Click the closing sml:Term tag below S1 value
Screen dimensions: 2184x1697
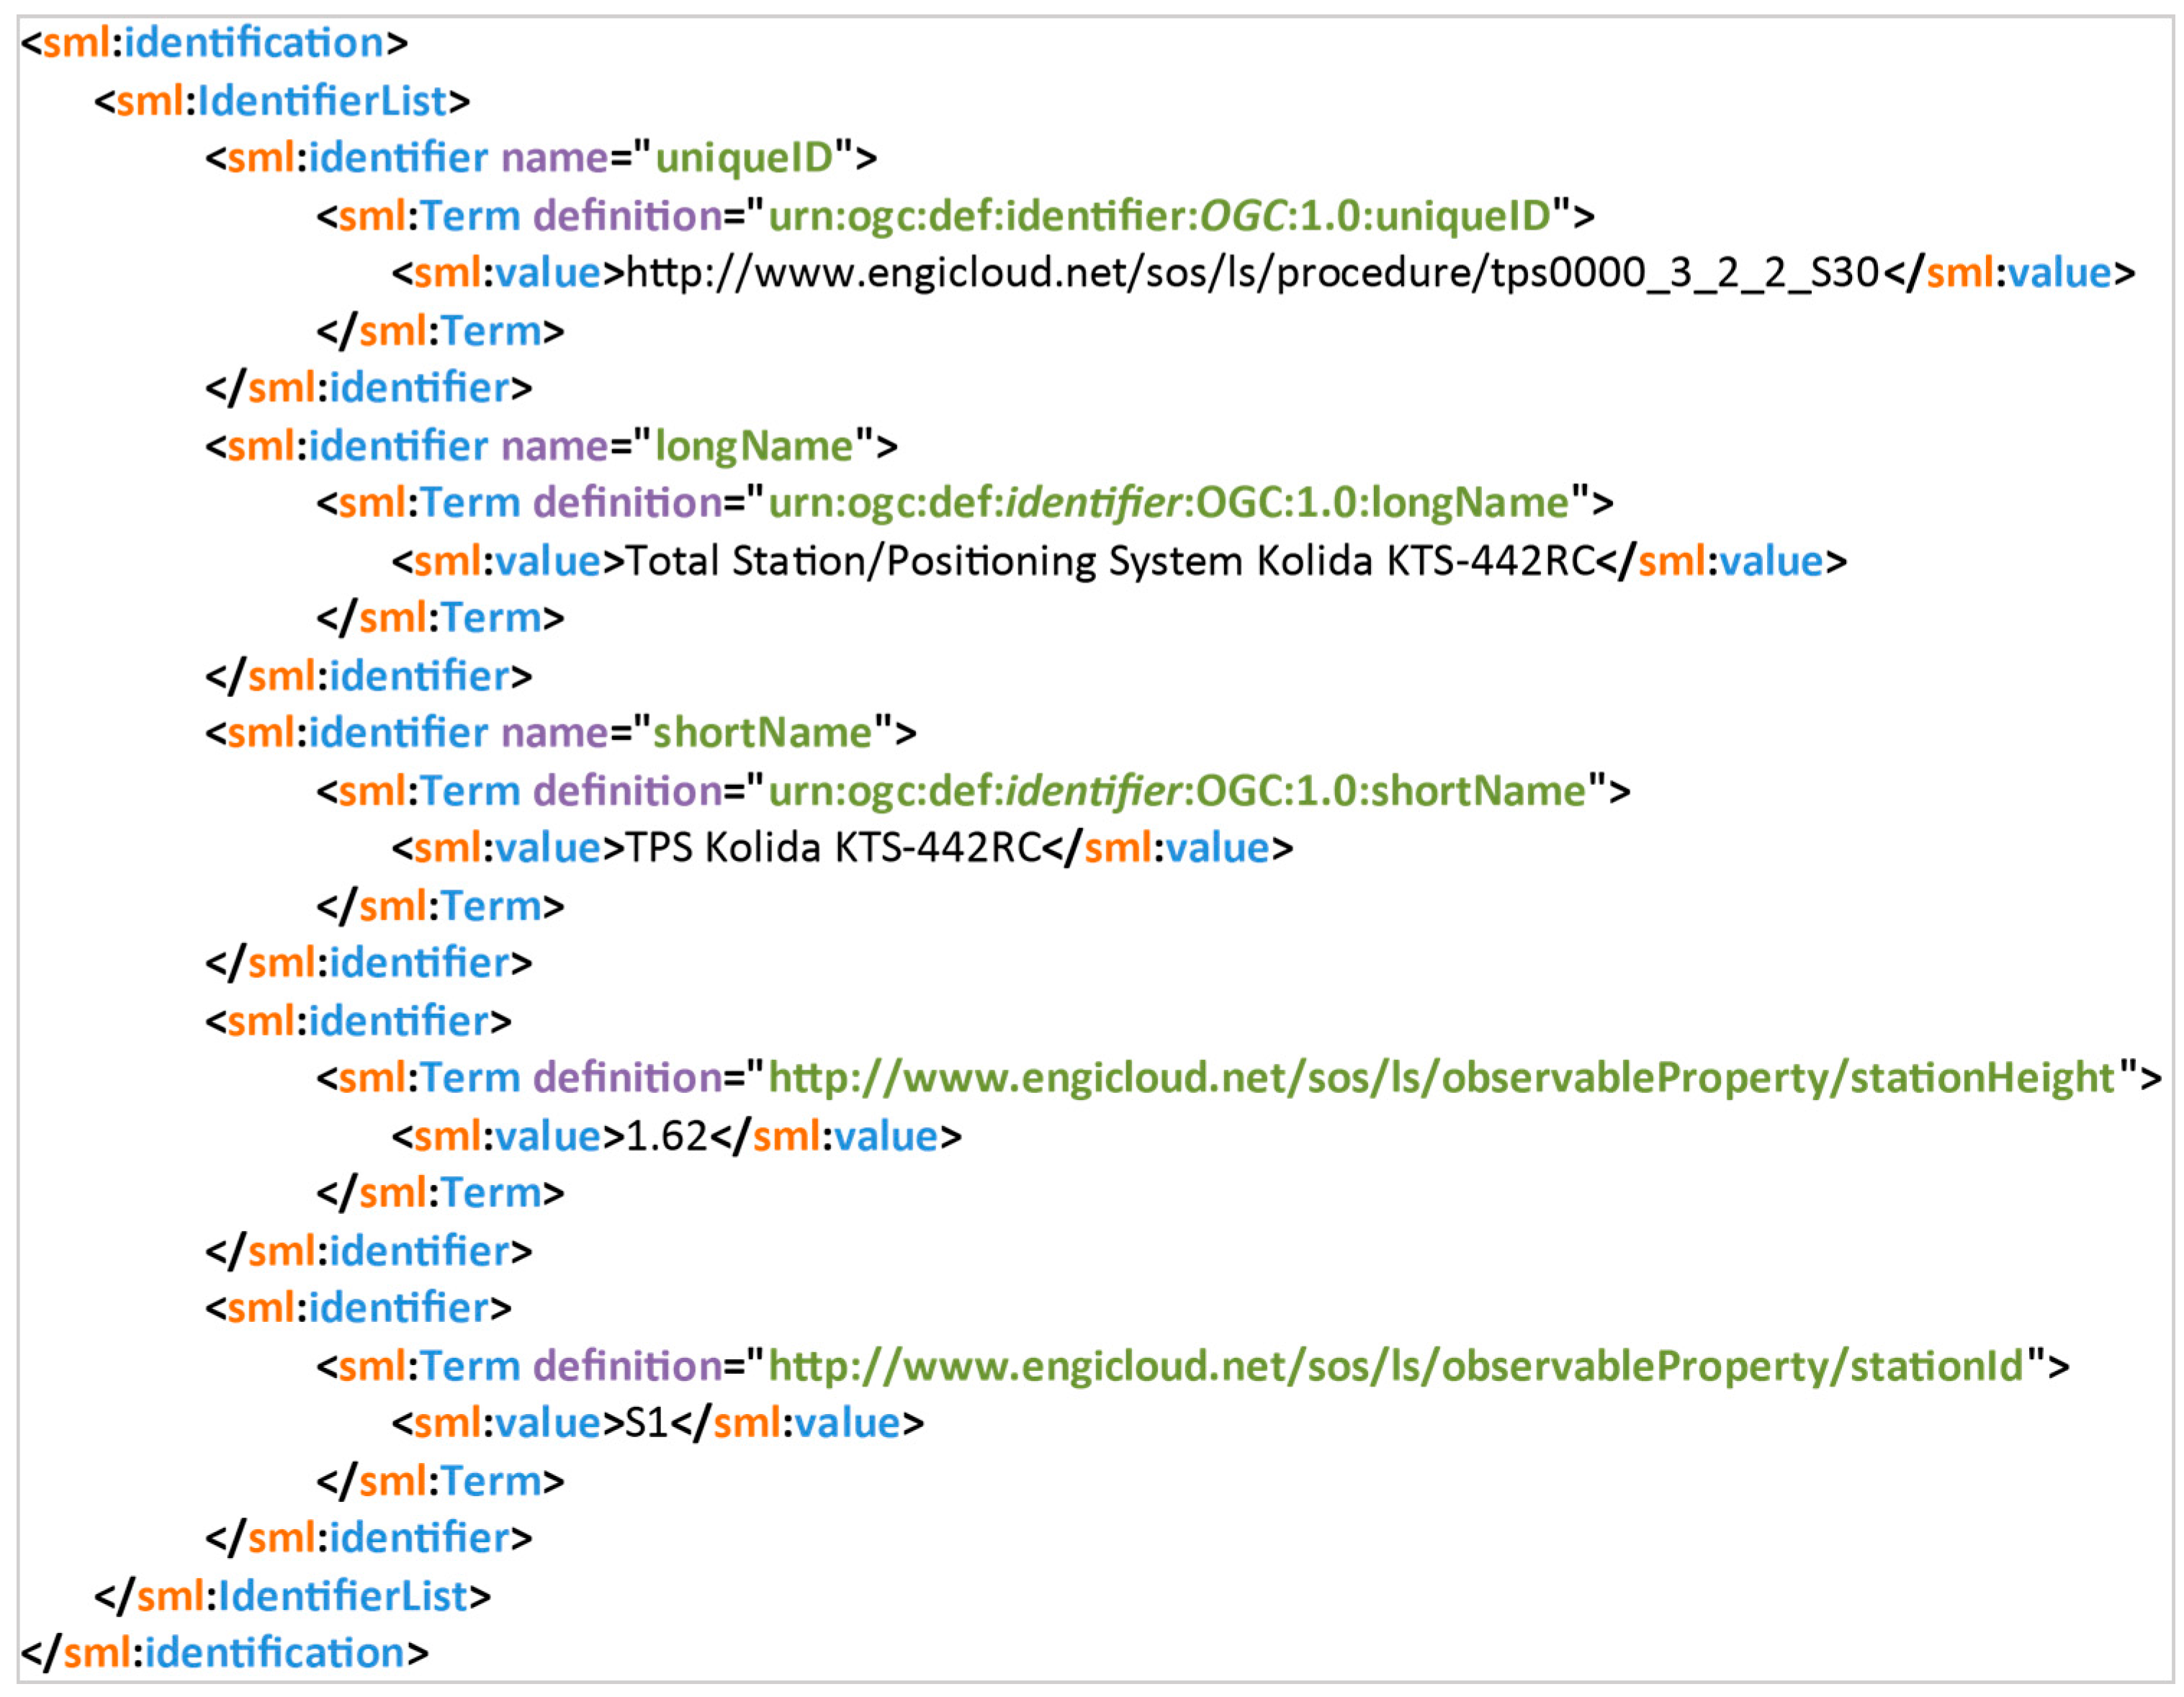[440, 1481]
